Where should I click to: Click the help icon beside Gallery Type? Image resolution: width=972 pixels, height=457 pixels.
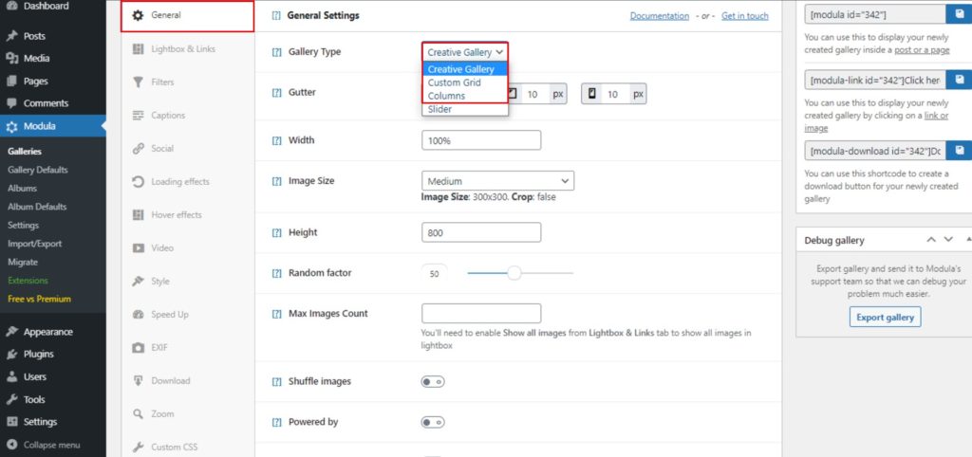(277, 52)
